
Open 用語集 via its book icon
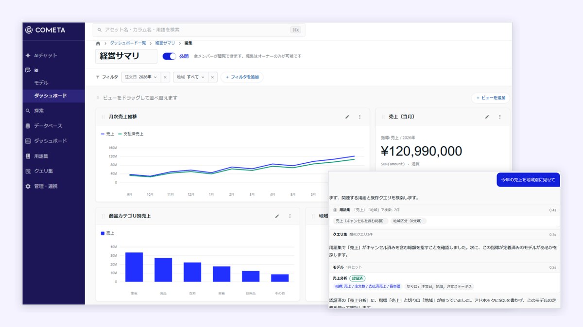pos(28,156)
